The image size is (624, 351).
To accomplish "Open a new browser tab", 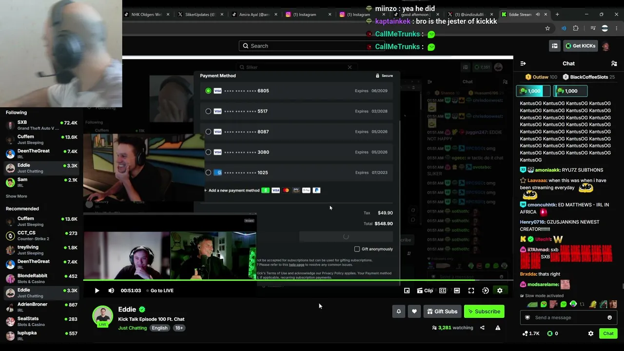I will 557,15.
